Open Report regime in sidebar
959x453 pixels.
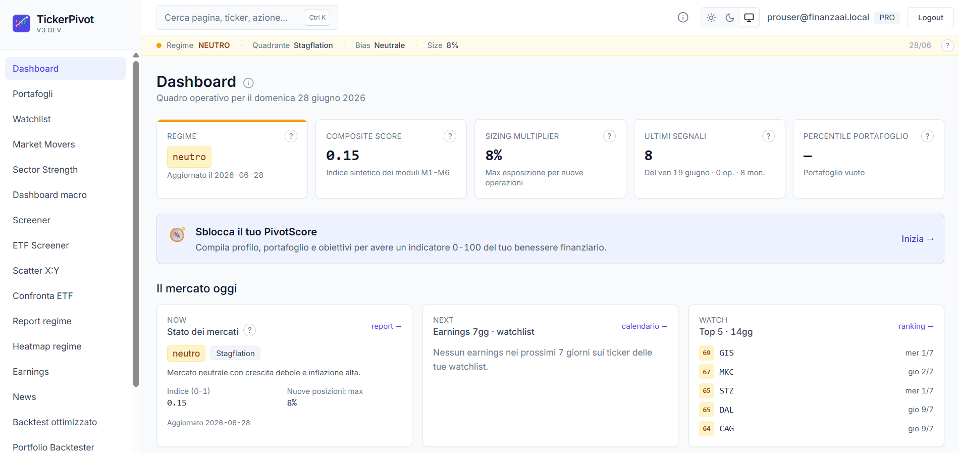click(66, 321)
